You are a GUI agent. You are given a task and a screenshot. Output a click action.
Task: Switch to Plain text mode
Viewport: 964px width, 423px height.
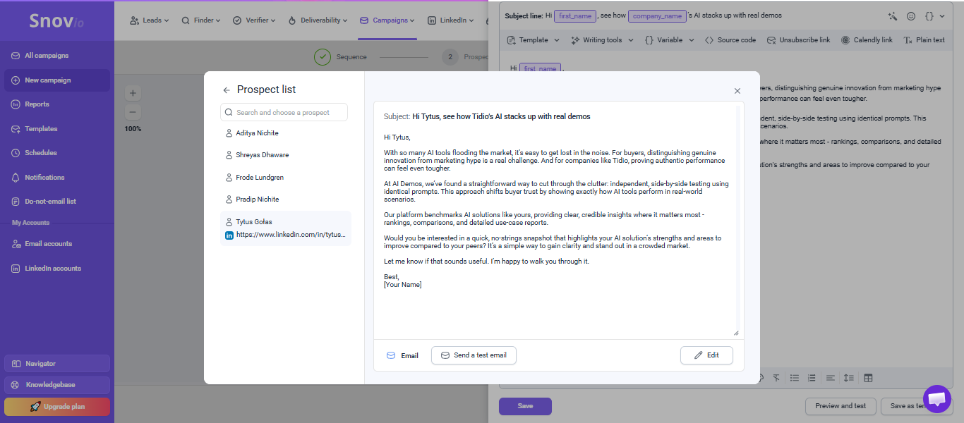pyautogui.click(x=924, y=40)
